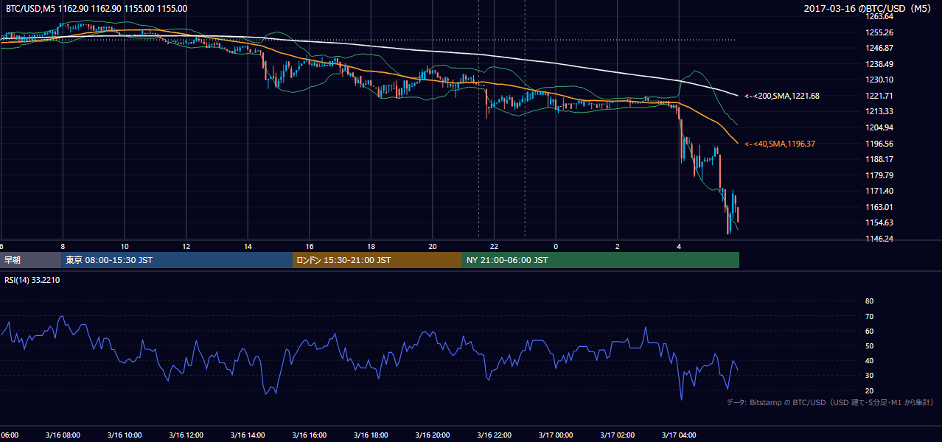Select the 200 SMA label 1221.68
This screenshot has height=442, width=942.
pyautogui.click(x=782, y=96)
